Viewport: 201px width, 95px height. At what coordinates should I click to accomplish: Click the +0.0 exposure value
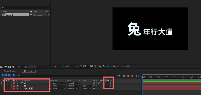point(107,66)
